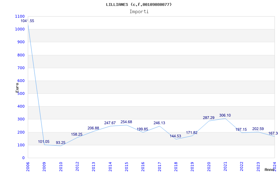Click the x-axis year label 2010

pos(61,167)
